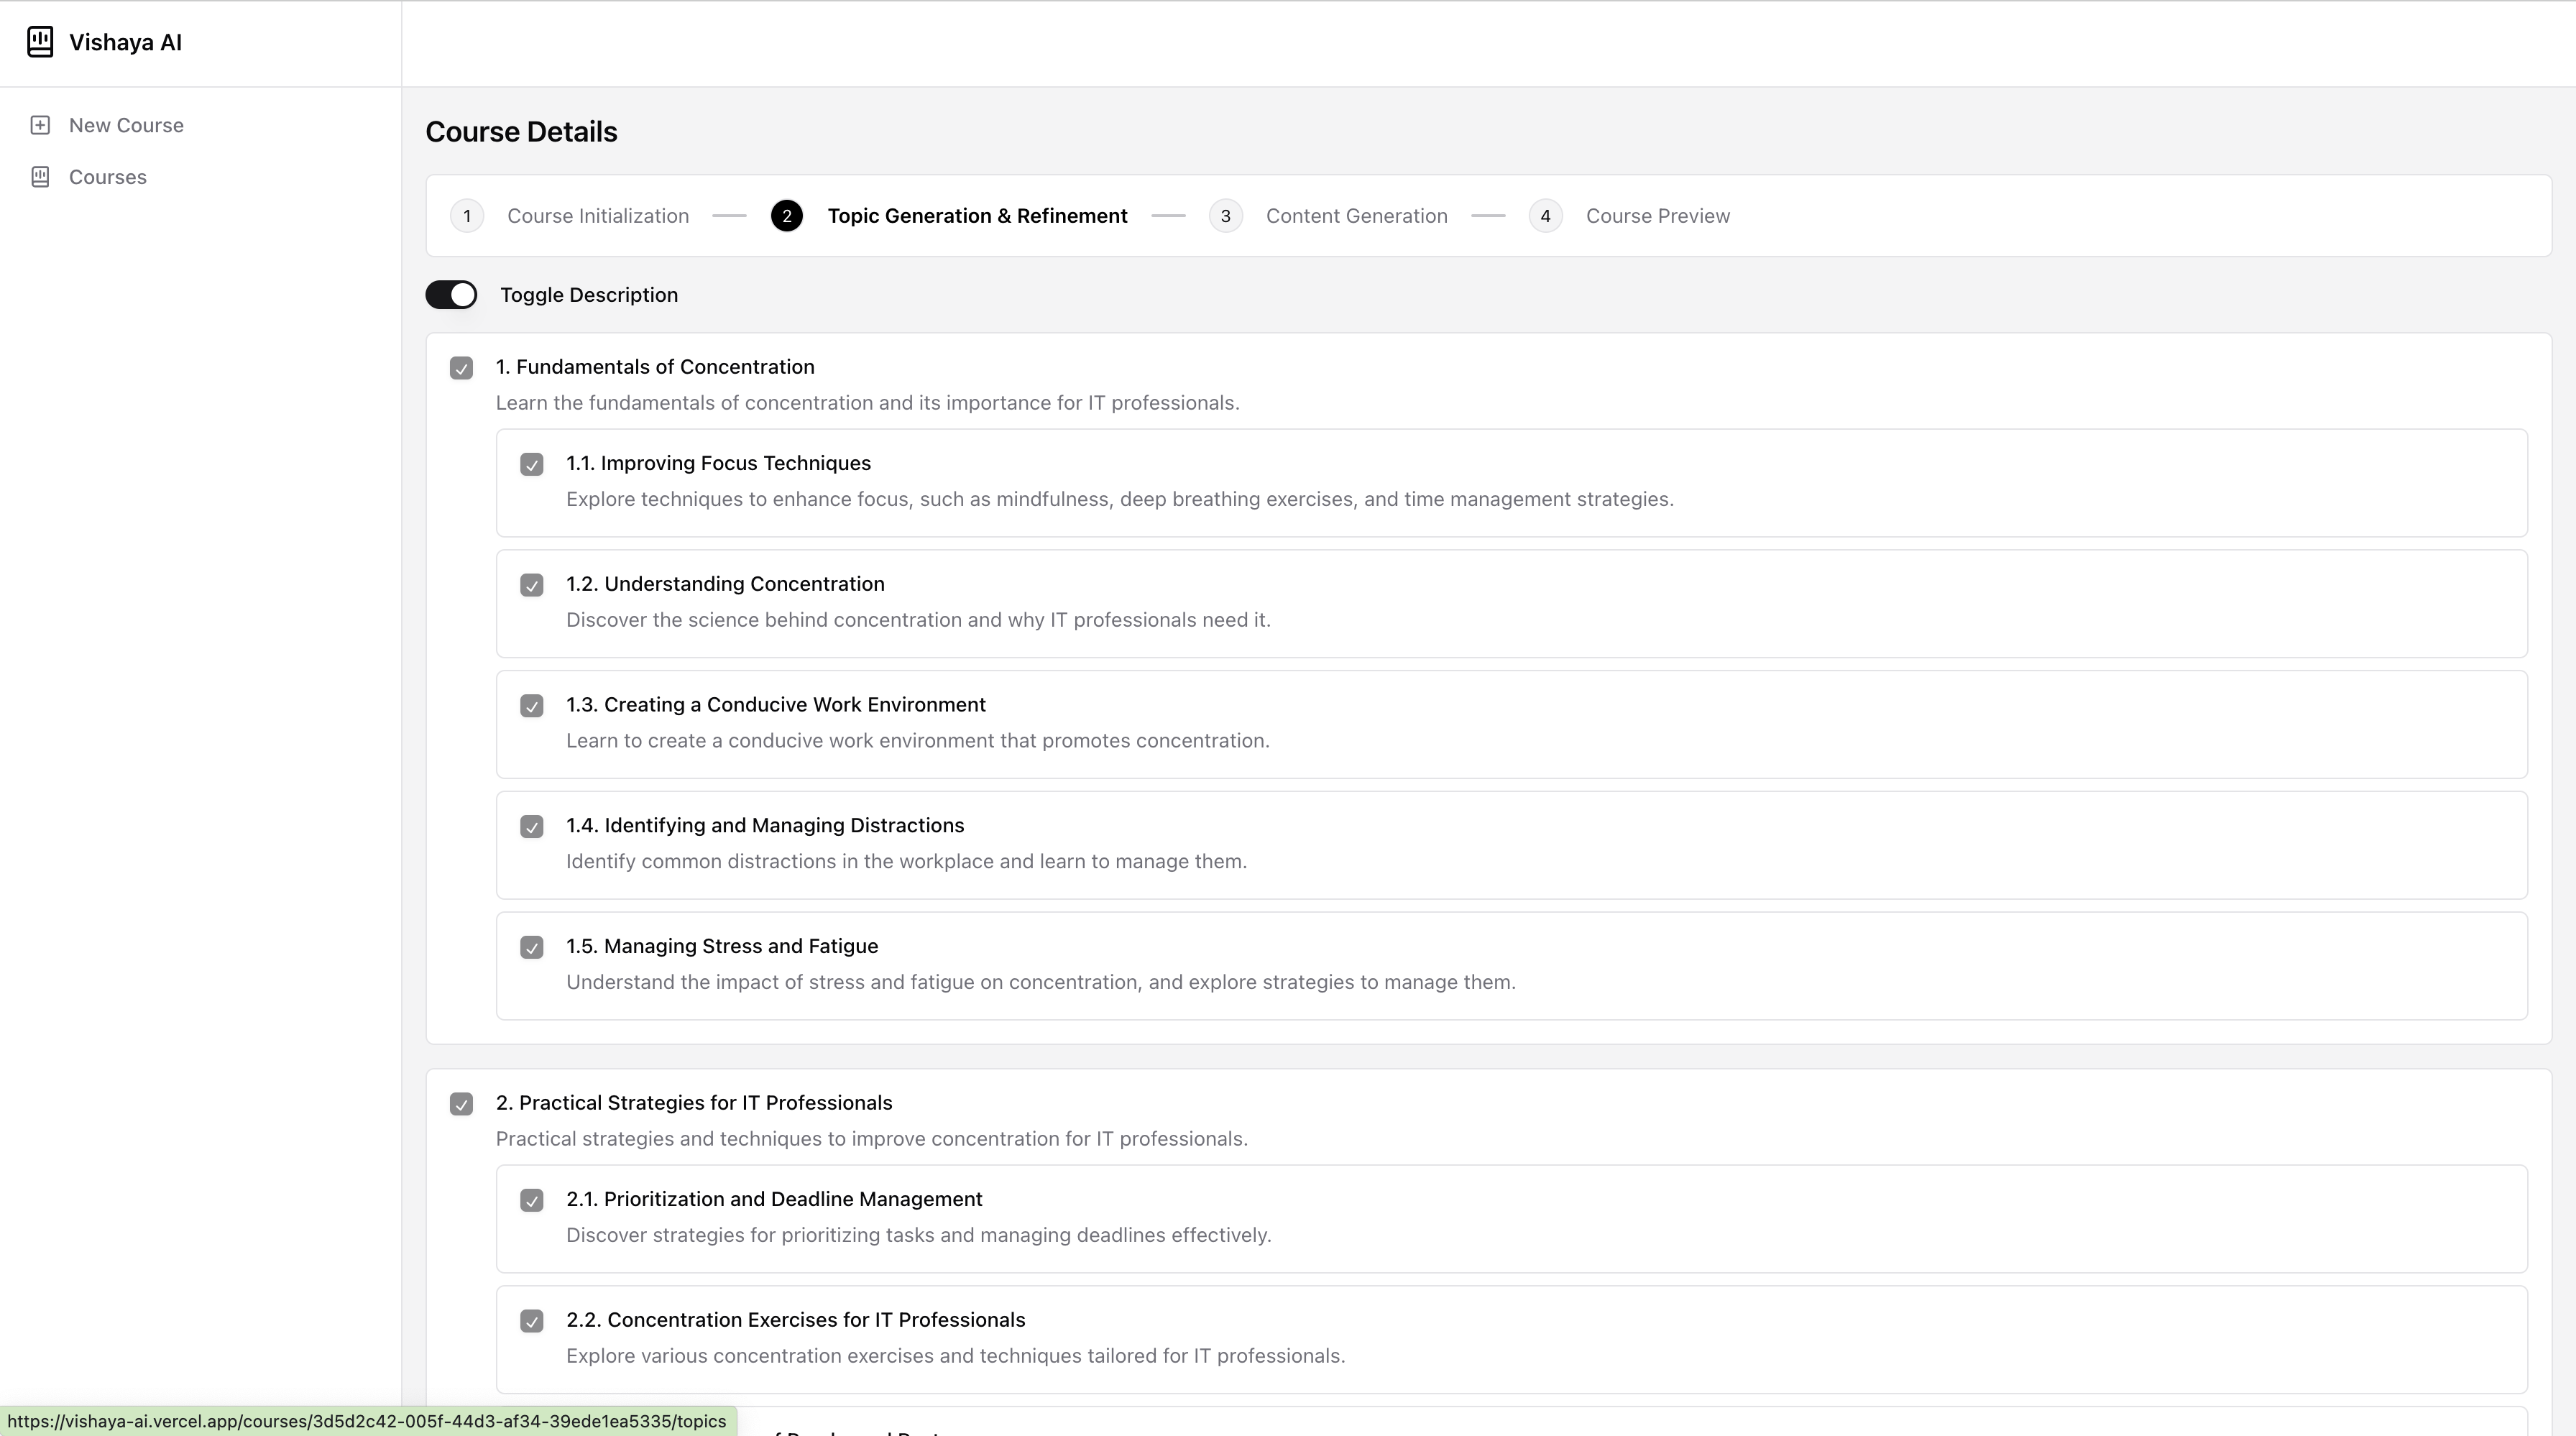Viewport: 2576px width, 1436px height.
Task: Click description 'Practical strategies and techniques to improve'
Action: pos(871,1139)
